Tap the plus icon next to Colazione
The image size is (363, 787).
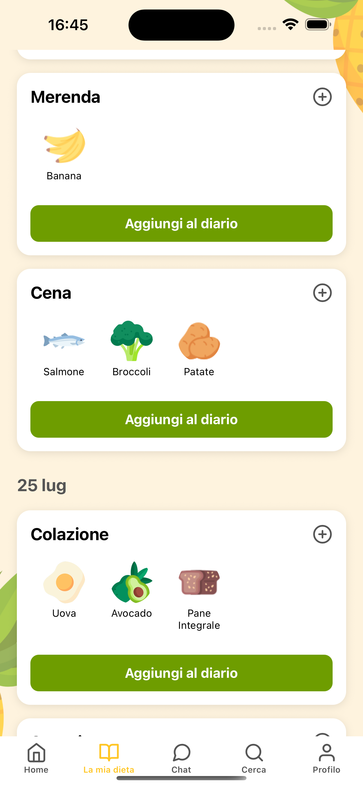(x=322, y=534)
